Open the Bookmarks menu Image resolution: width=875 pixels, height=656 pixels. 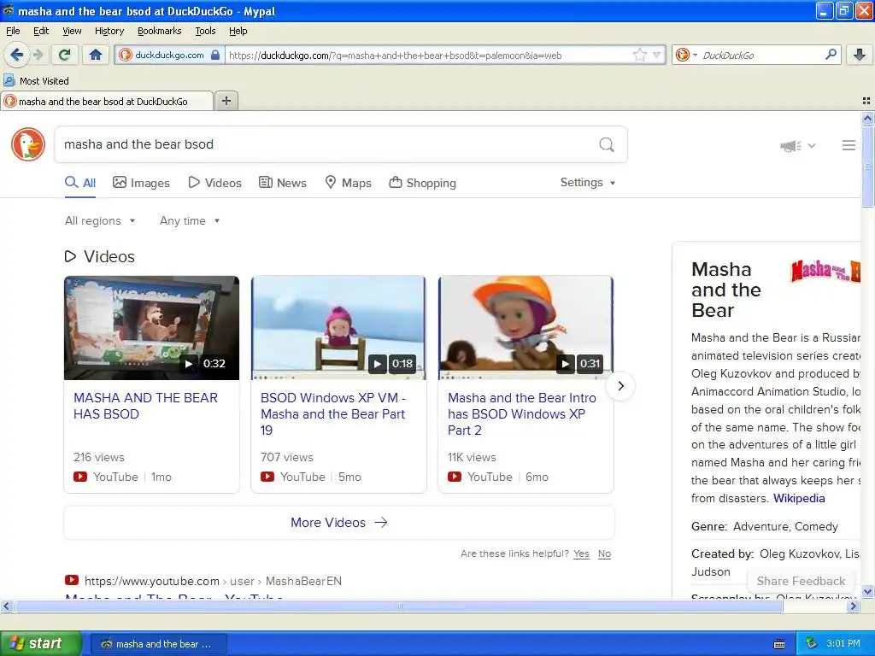160,31
